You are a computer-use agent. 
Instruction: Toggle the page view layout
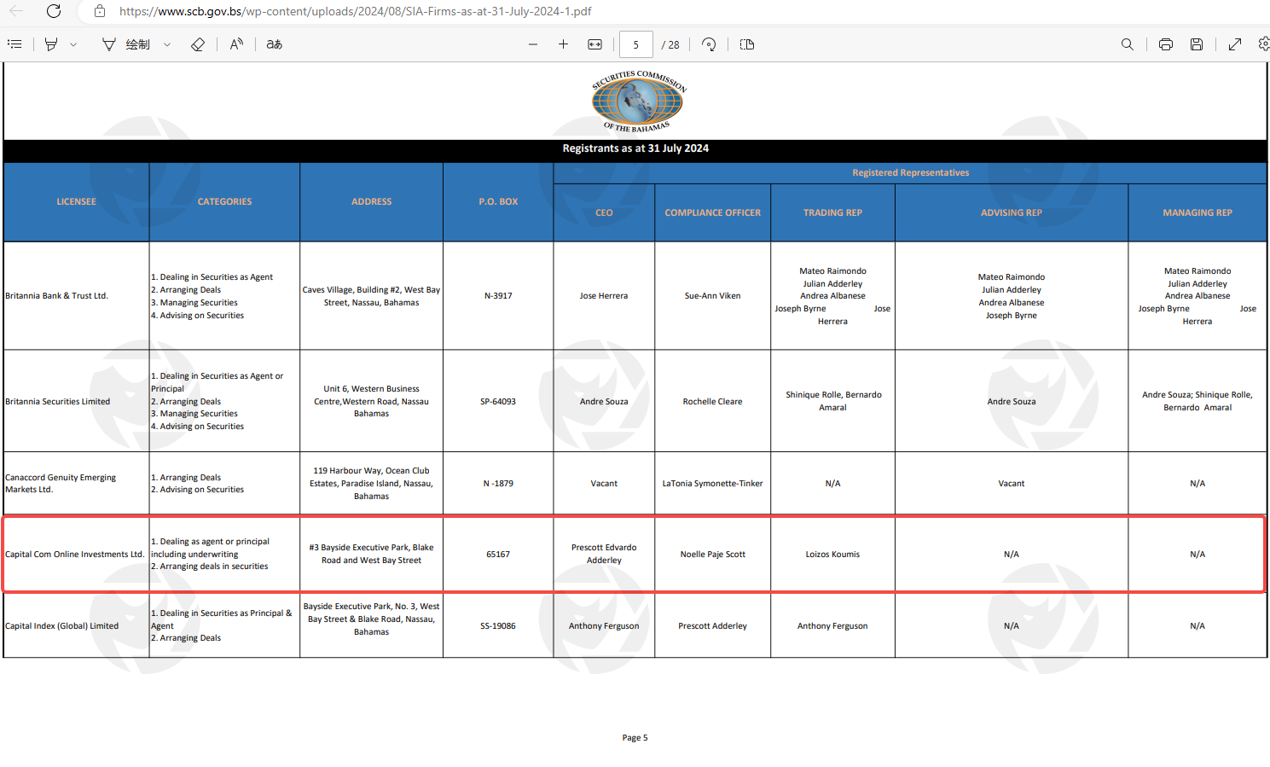747,44
